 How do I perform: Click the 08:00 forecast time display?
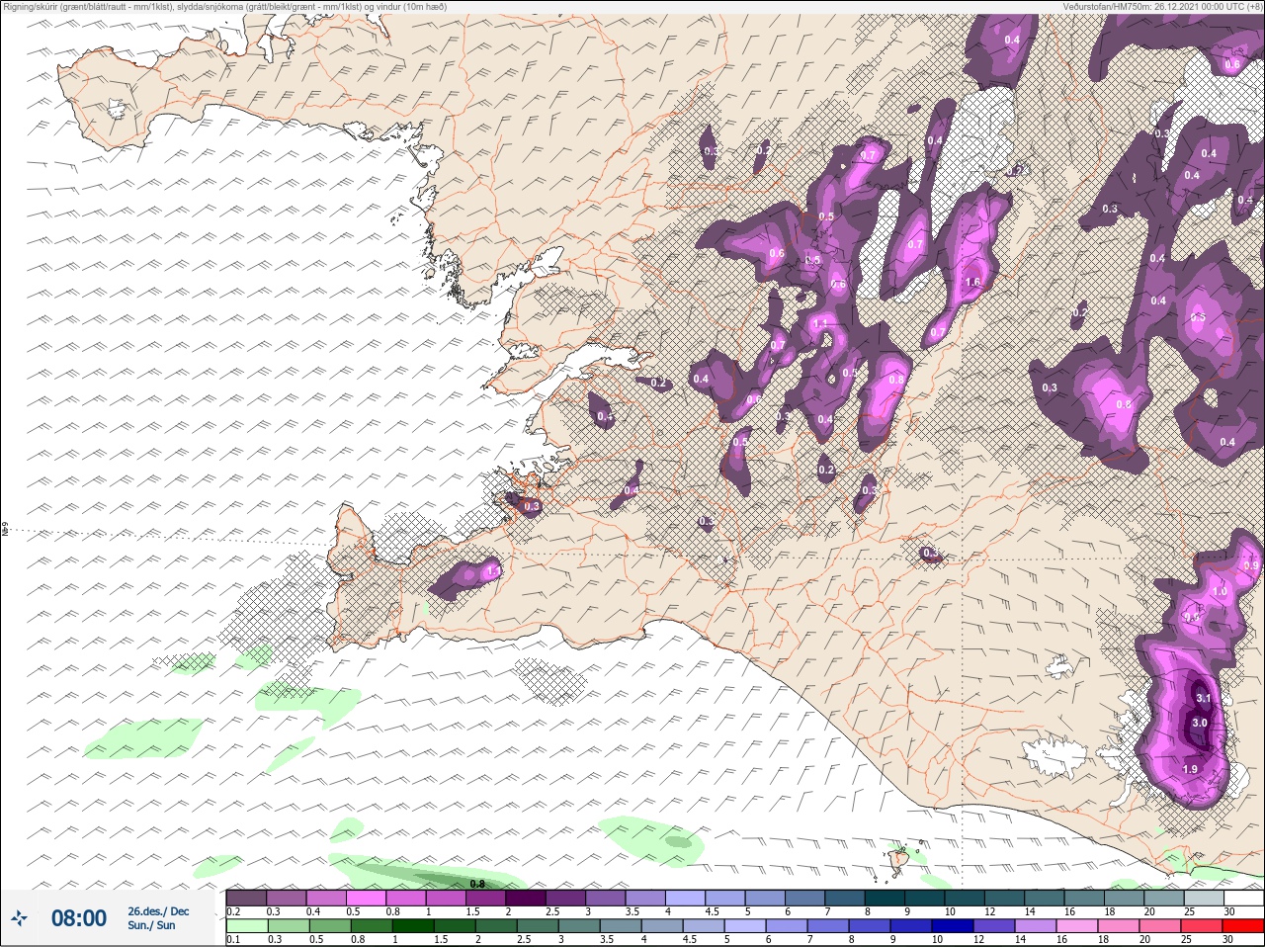click(x=79, y=918)
